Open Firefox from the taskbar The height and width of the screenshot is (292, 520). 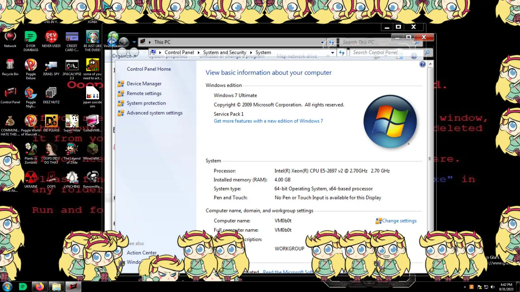point(40,287)
